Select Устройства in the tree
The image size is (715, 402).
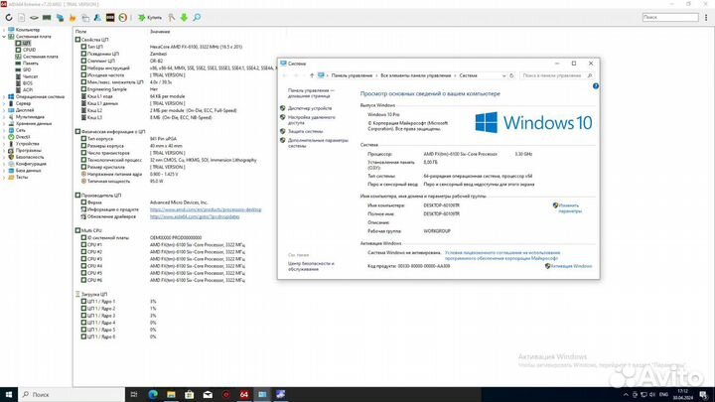[x=27, y=144]
